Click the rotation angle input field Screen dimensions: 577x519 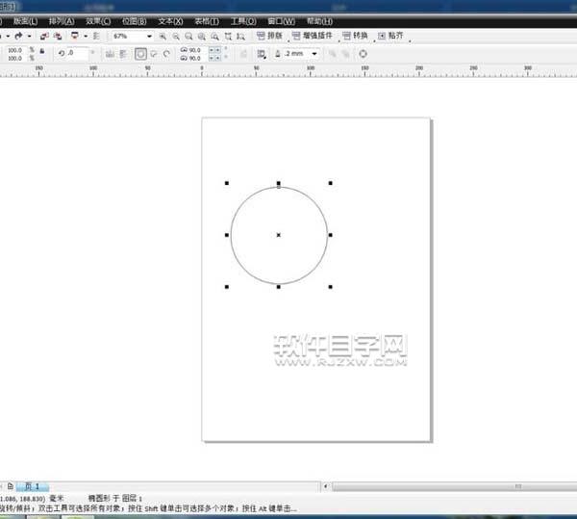click(76, 54)
